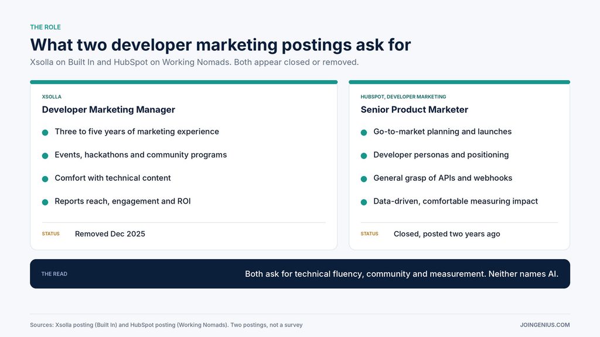This screenshot has width=600, height=337.
Task: Click the subtitle mentioning Built In and Working Nomads
Action: [195, 62]
